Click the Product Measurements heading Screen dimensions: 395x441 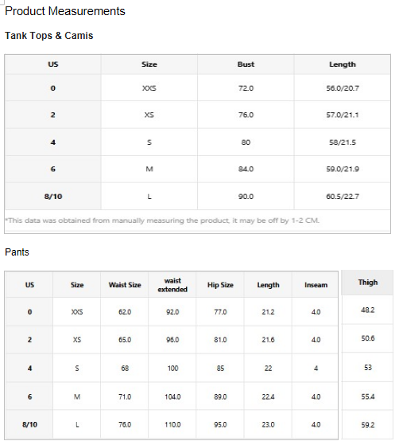65,11
